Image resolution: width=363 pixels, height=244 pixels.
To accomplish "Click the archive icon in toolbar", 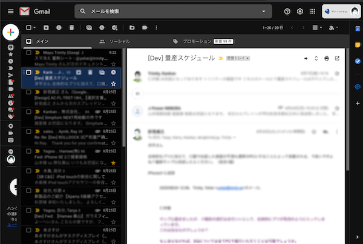I will tap(47, 28).
